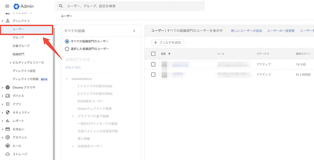This screenshot has height=160, width=314.
Task: Open グループ in the sidebar
Action: coord(18,38)
